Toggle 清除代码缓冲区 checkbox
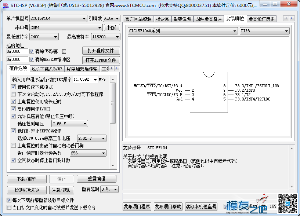 [32, 51]
